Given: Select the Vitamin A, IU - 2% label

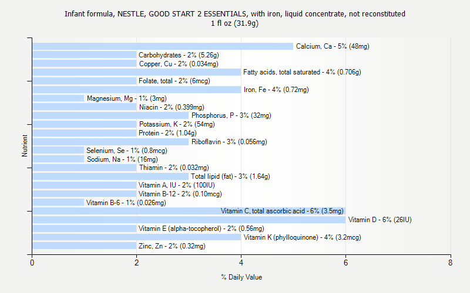Looking at the screenshot, I should click(x=177, y=185).
